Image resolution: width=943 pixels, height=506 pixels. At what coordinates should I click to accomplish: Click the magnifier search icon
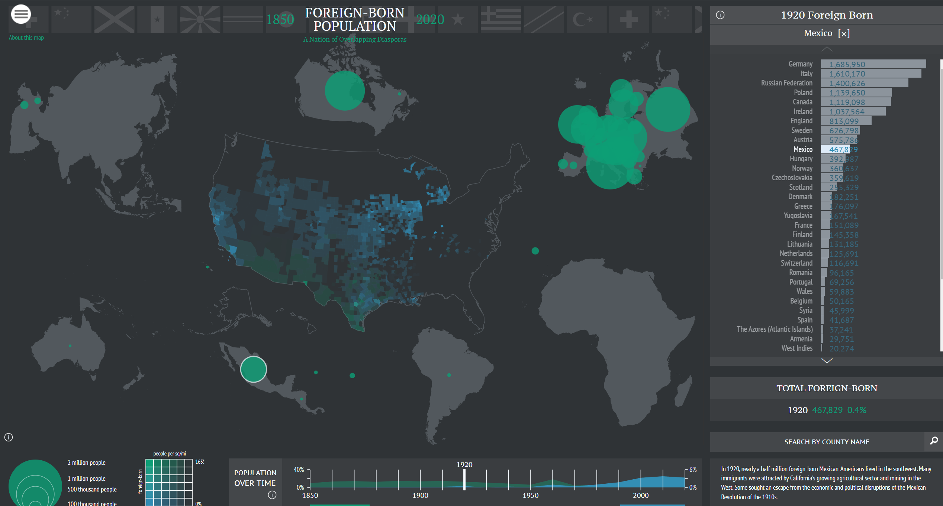point(934,441)
